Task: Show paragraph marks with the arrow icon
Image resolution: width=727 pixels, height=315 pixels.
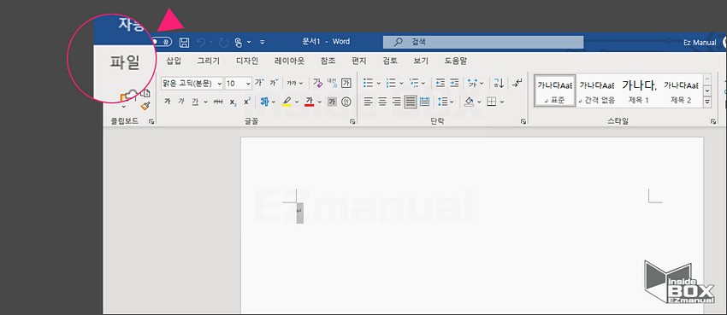Action: [517, 84]
